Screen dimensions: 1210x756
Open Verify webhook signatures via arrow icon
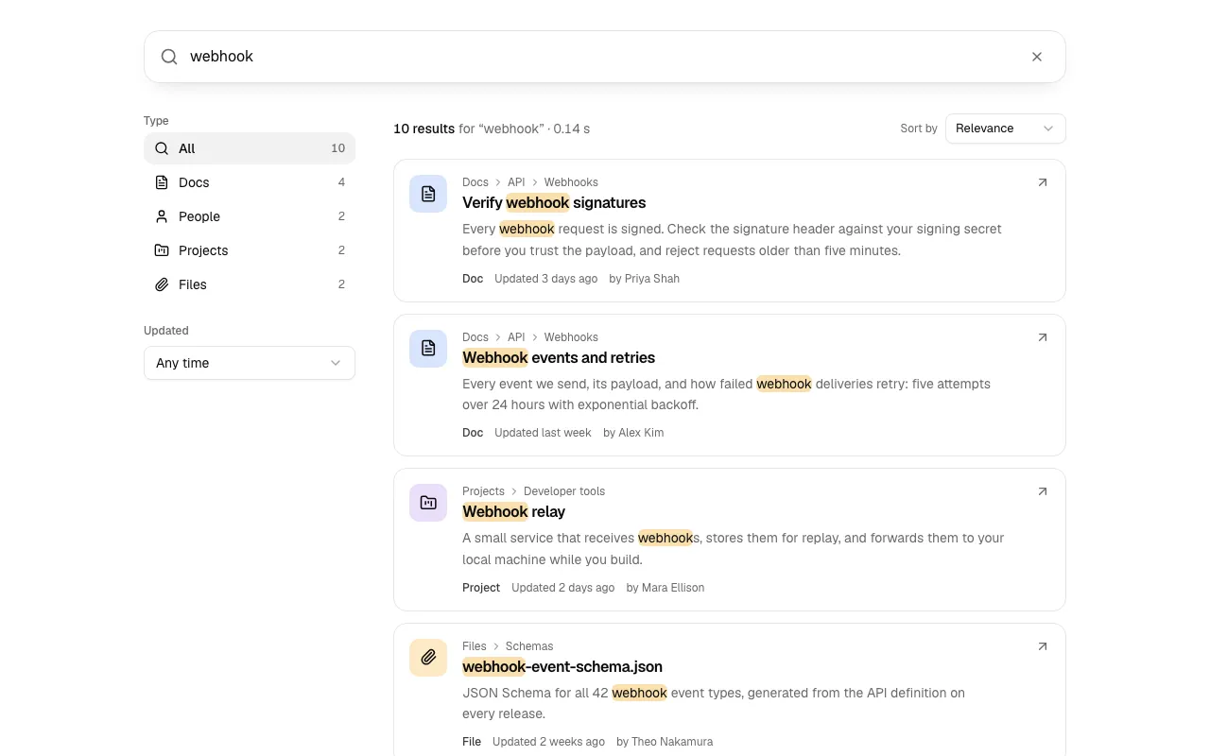click(1043, 182)
